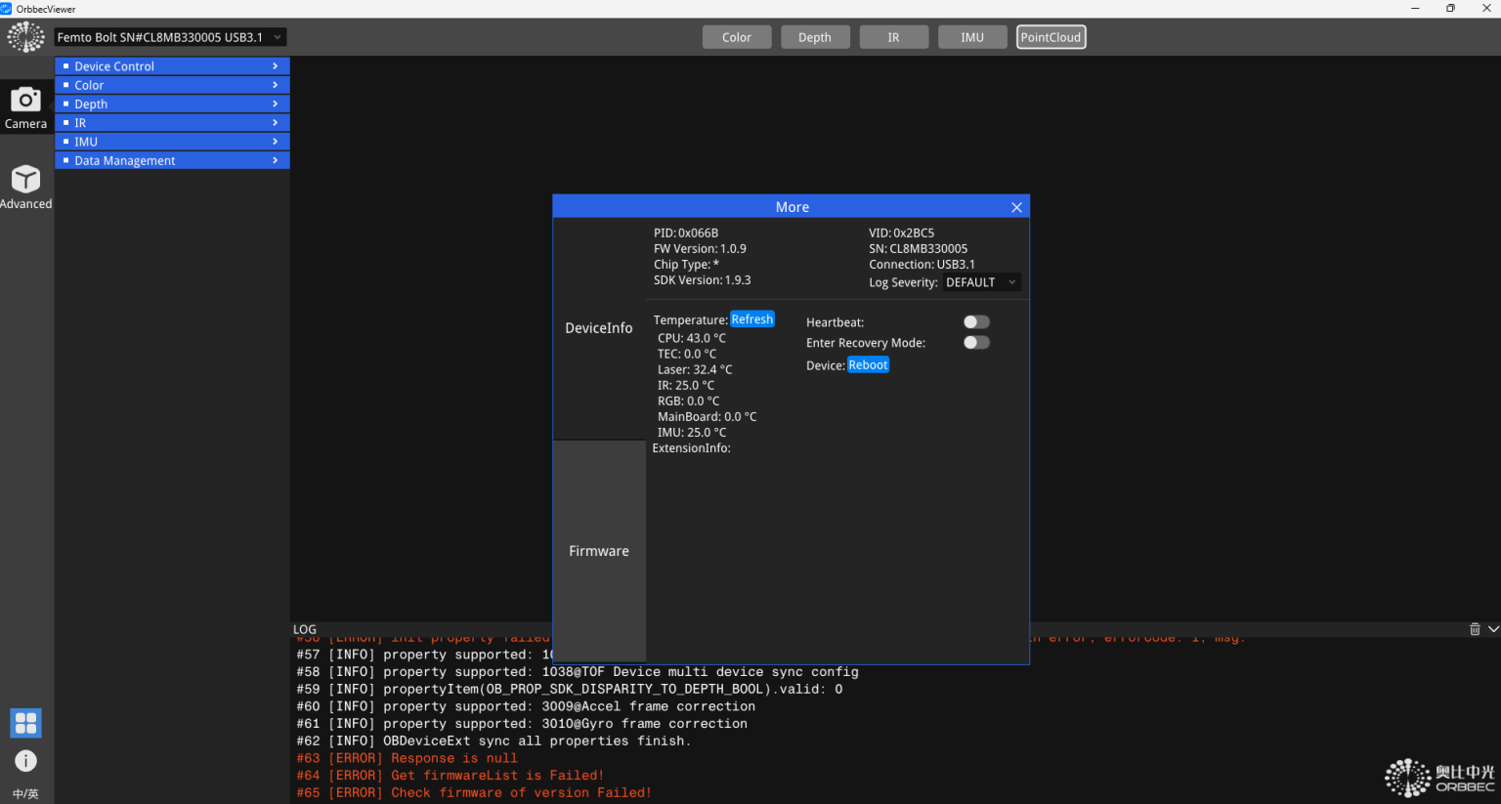The width and height of the screenshot is (1501, 804).
Task: Expand the Data Management section
Action: 172,161
